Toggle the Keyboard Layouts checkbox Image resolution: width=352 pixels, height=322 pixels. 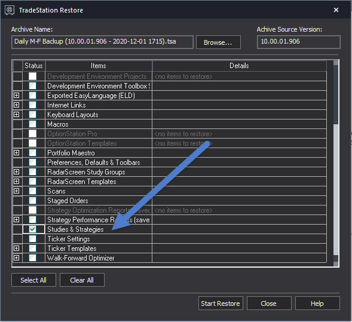click(32, 115)
